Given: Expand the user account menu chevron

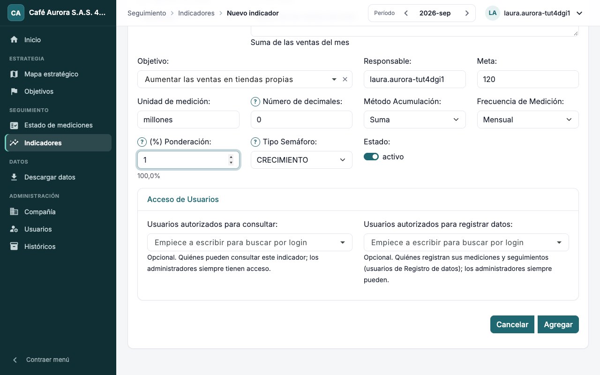Looking at the screenshot, I should pyautogui.click(x=579, y=13).
